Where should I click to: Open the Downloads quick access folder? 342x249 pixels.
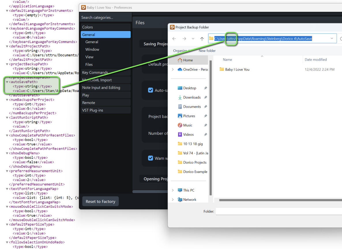pyautogui.click(x=189, y=97)
